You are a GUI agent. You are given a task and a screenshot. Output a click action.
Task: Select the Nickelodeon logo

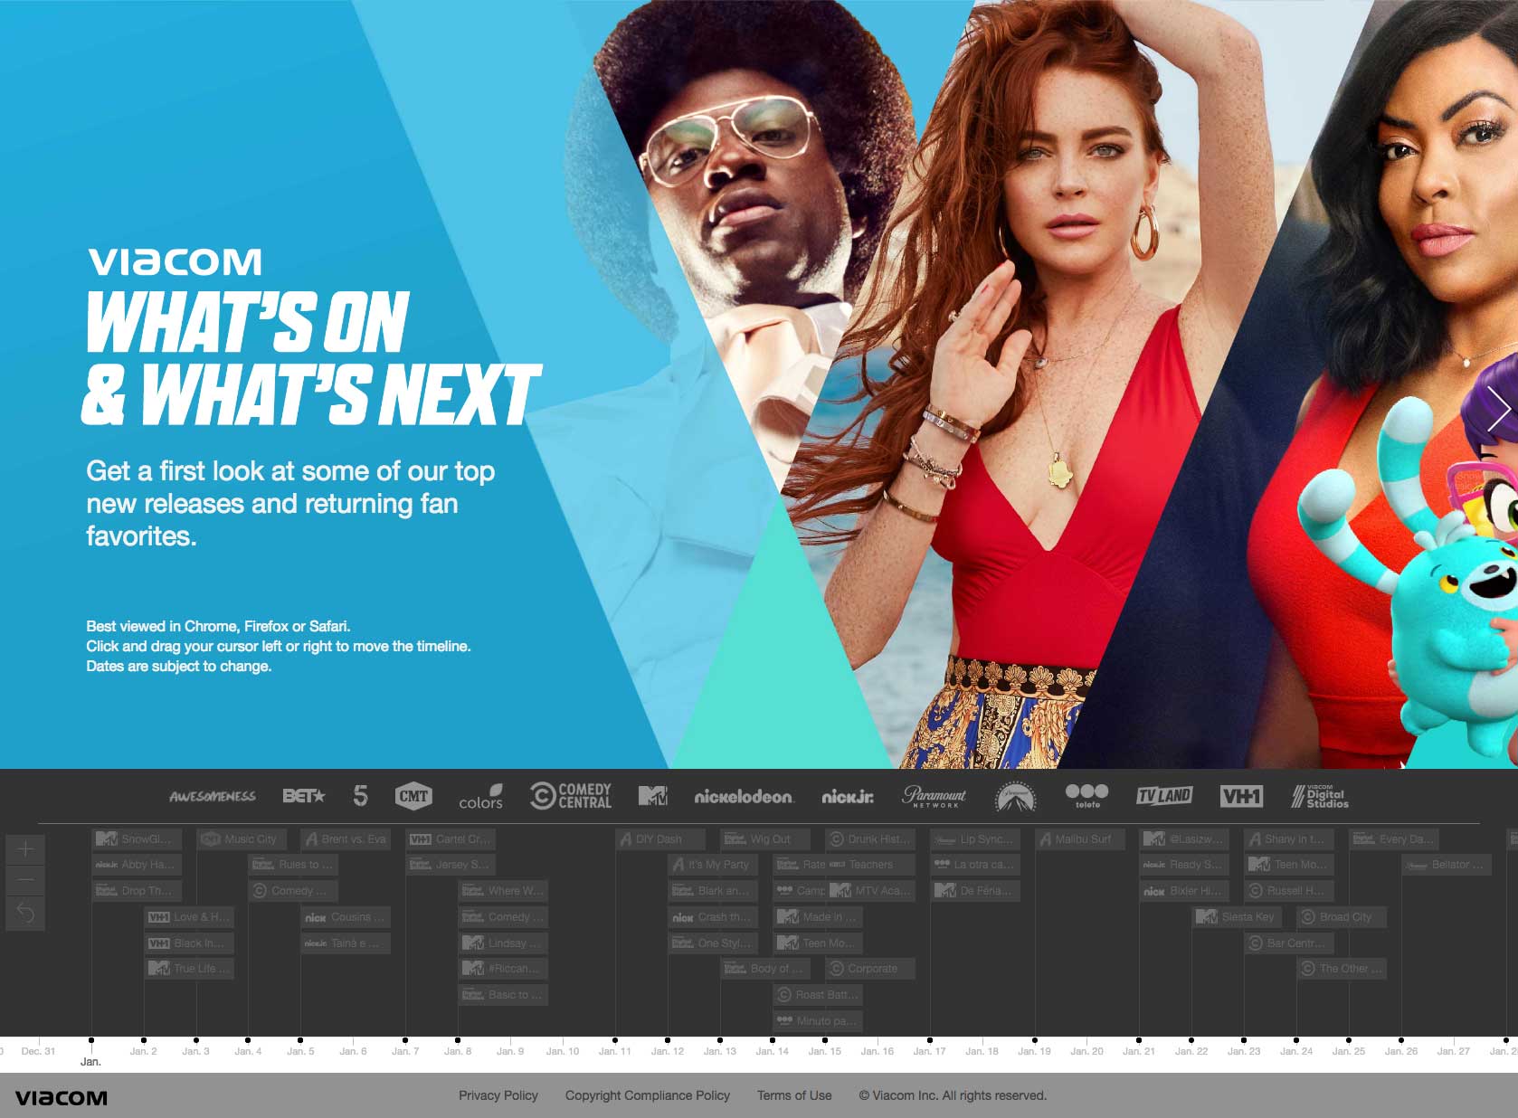[744, 797]
